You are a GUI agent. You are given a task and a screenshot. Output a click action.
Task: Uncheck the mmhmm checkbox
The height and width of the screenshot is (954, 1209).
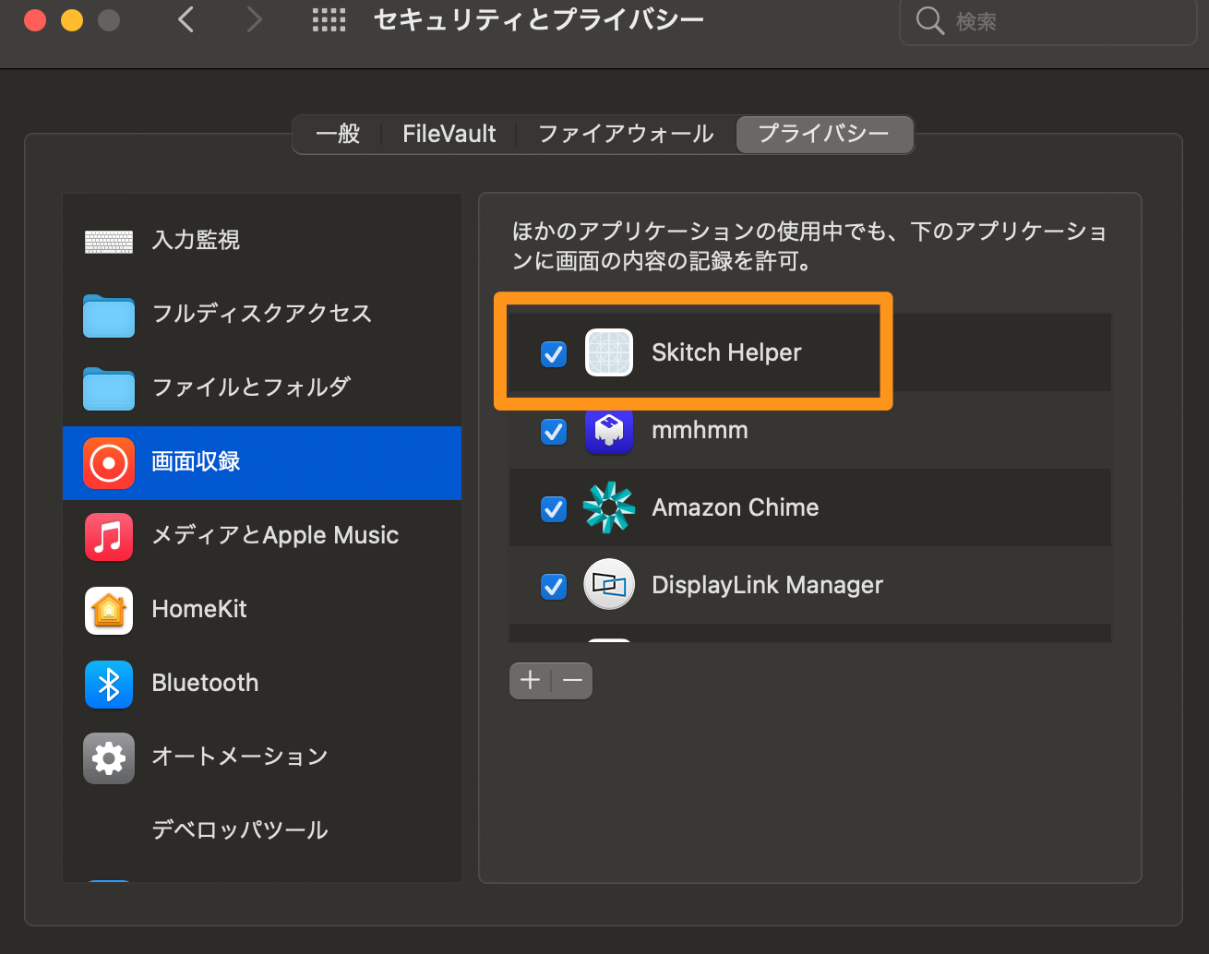(554, 431)
